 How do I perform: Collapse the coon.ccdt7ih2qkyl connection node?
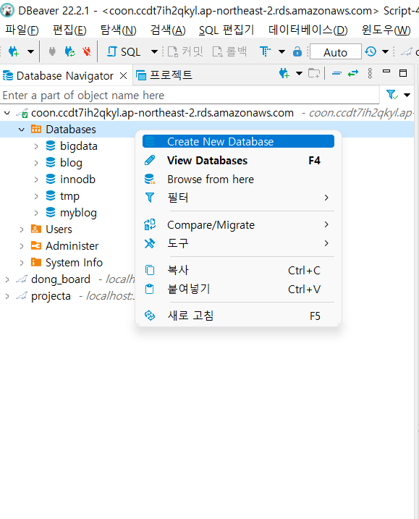pyautogui.click(x=7, y=113)
